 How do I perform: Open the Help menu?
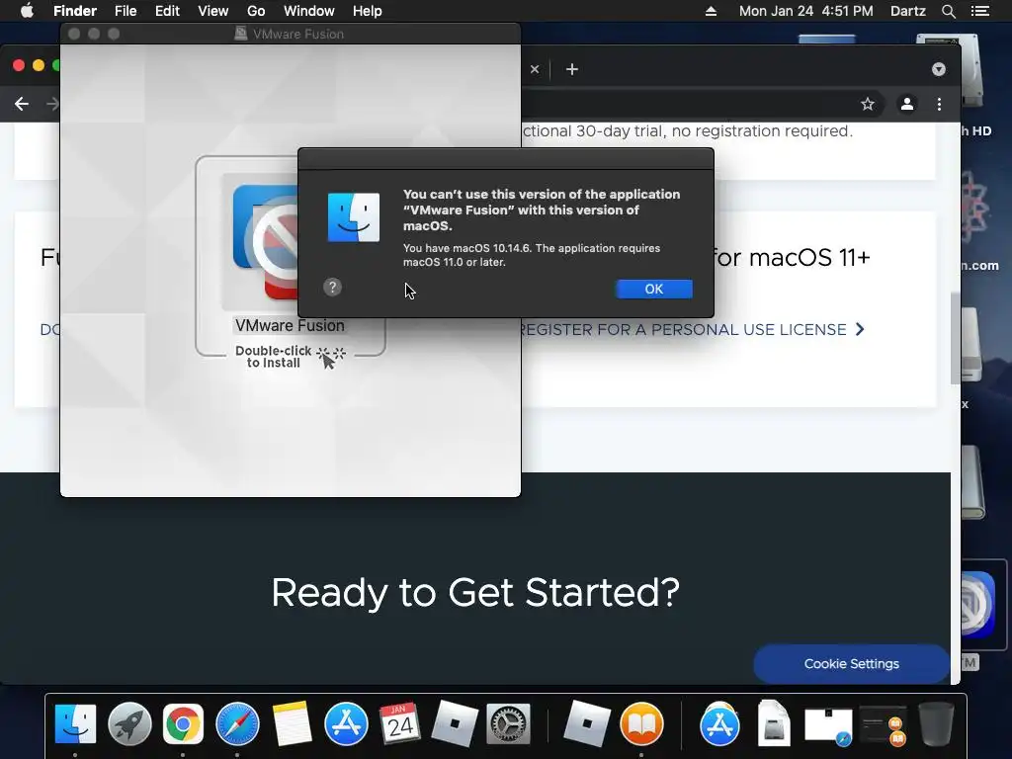(x=368, y=11)
